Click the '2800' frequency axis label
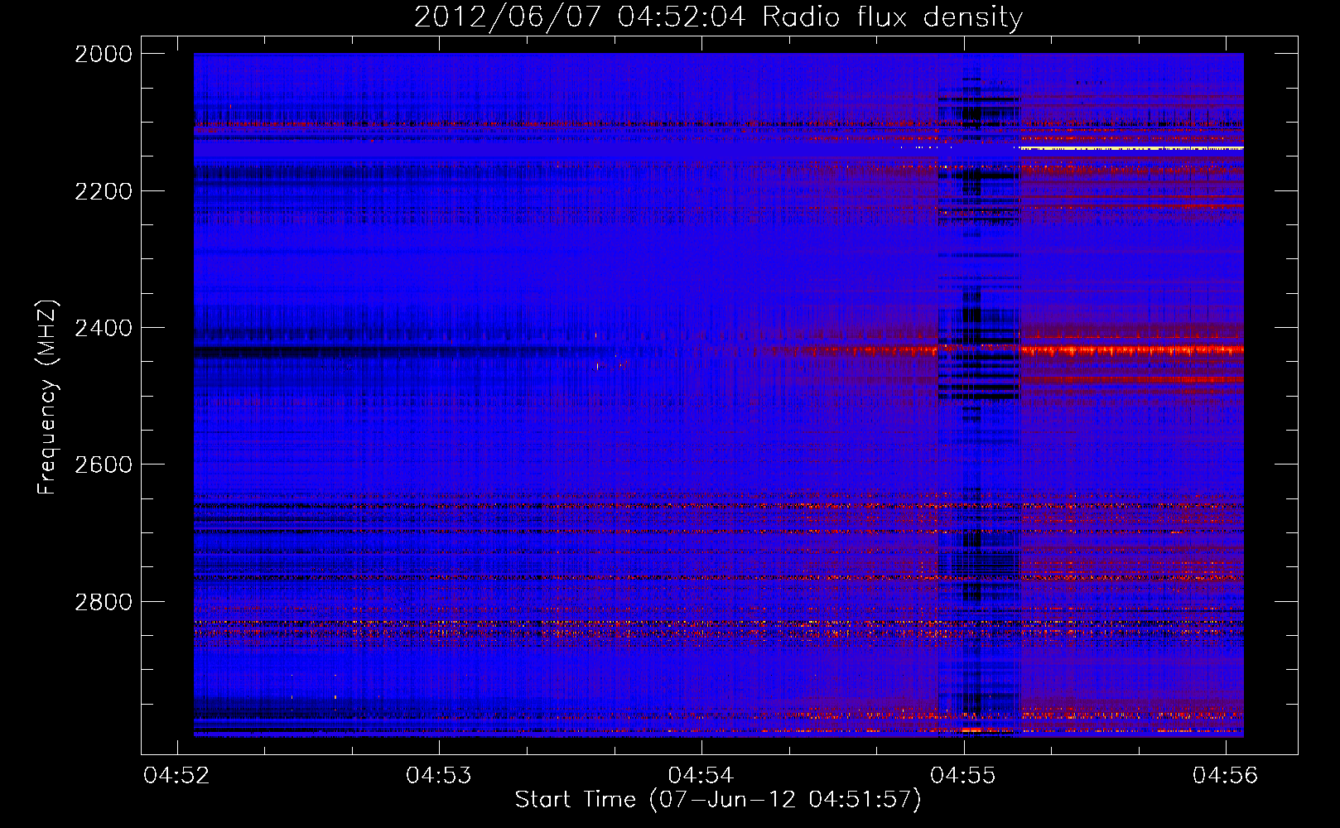Viewport: 1340px width, 828px height. pos(104,601)
